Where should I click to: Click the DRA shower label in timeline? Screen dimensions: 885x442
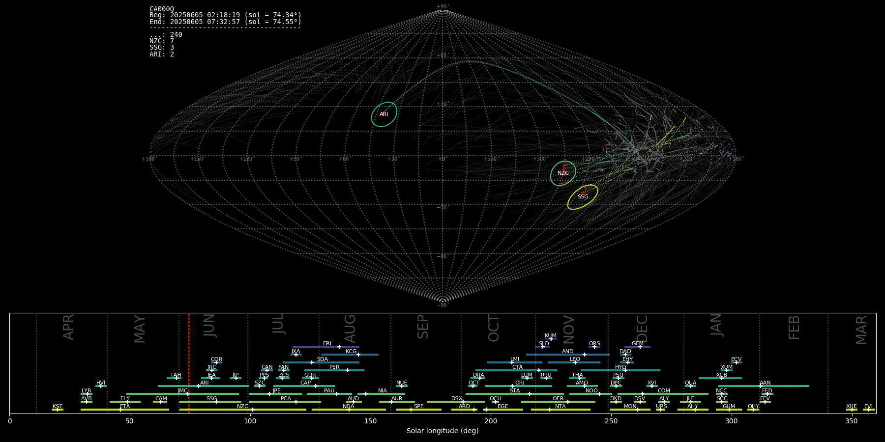coord(478,375)
